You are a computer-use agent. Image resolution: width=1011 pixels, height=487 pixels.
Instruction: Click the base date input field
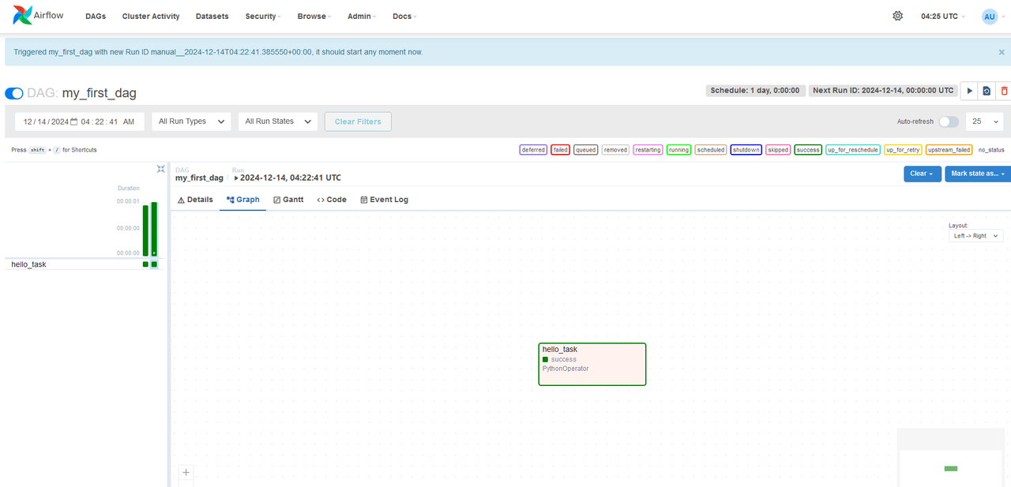coord(80,122)
